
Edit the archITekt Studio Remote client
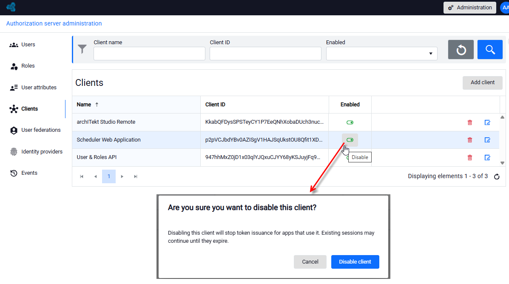click(x=487, y=122)
